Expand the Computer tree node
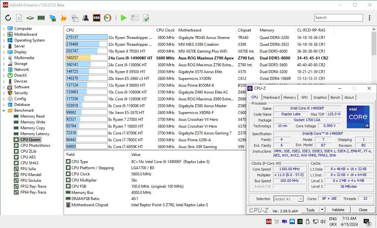Viewport: 377px width, 228px height. (x=4, y=29)
